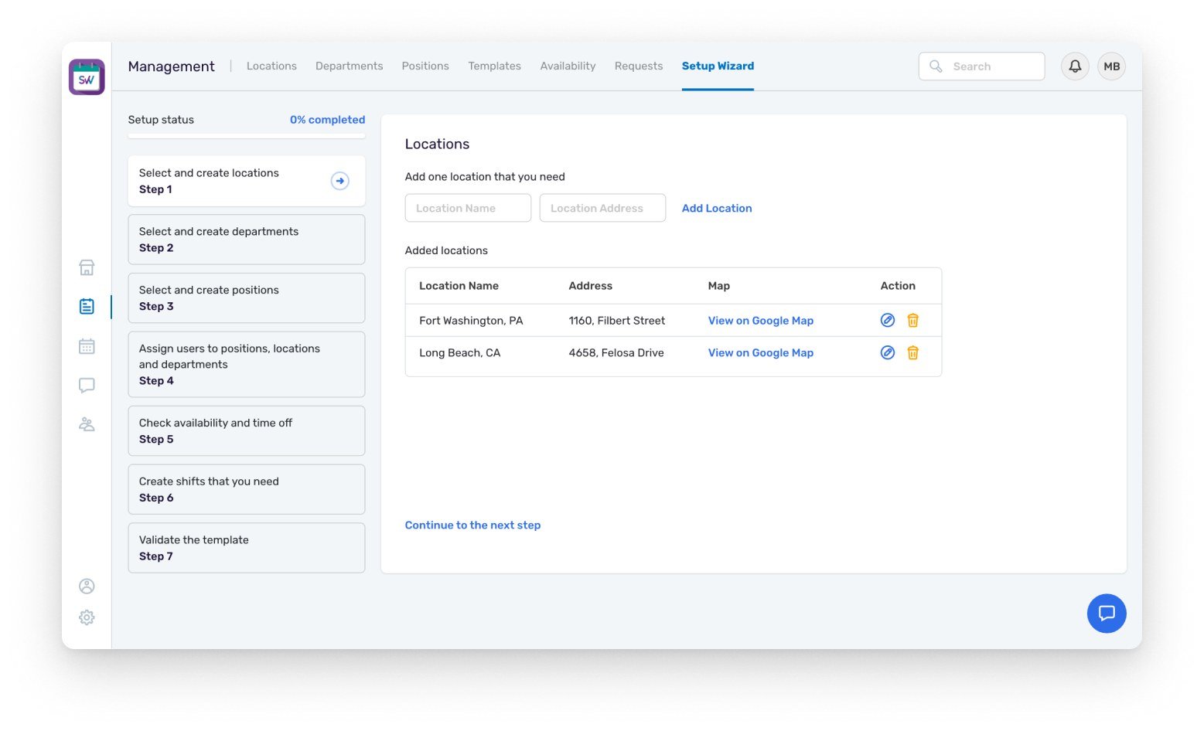Switch to the Templates tab

pyautogui.click(x=495, y=66)
